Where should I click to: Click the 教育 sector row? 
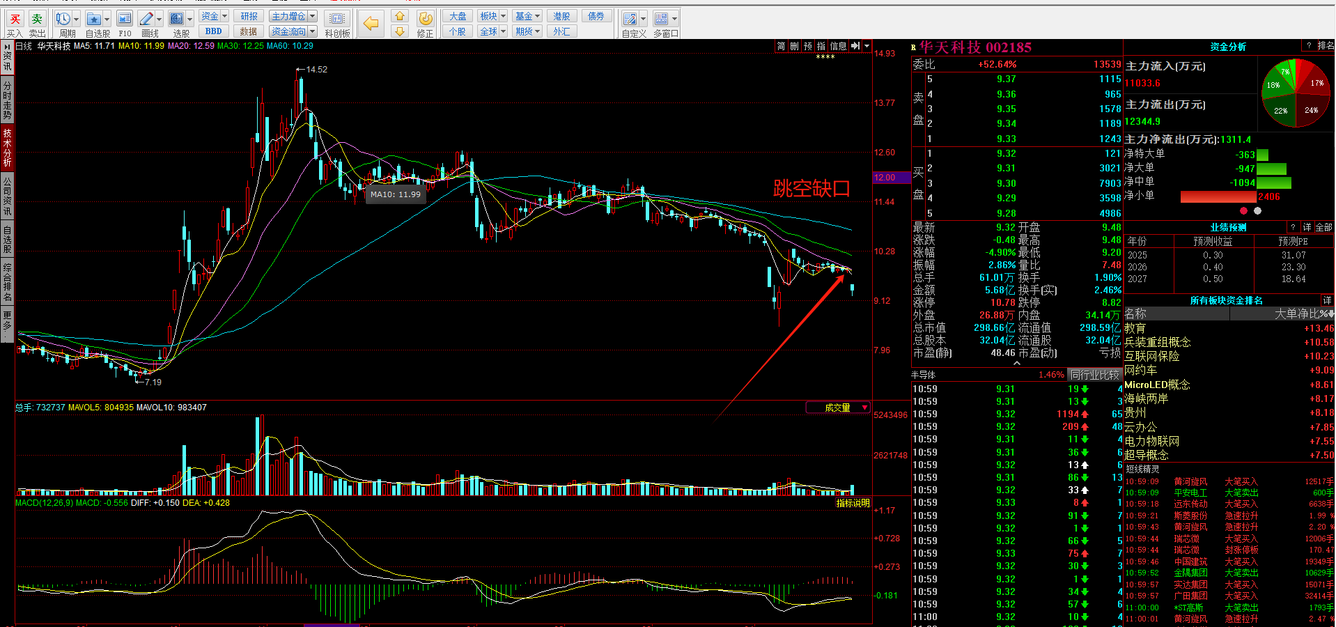(1229, 328)
